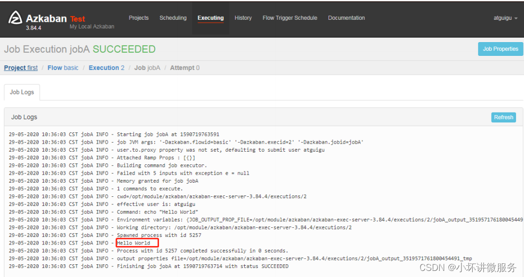Viewport: 524px width, 277px height.
Task: Click the 'Environment variables' log line
Action: [x=266, y=220]
